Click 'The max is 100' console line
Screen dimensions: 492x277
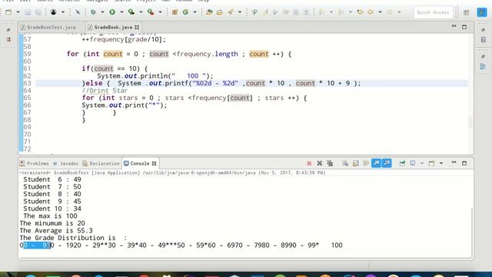coord(50,216)
